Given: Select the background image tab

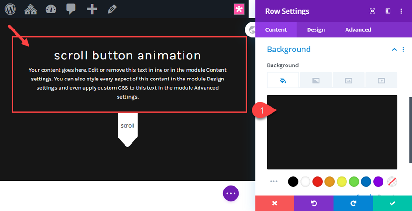Looking at the screenshot, I should pos(348,80).
